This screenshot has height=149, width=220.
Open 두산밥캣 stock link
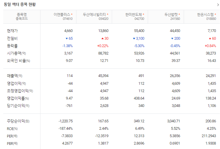click(x=171, y=15)
